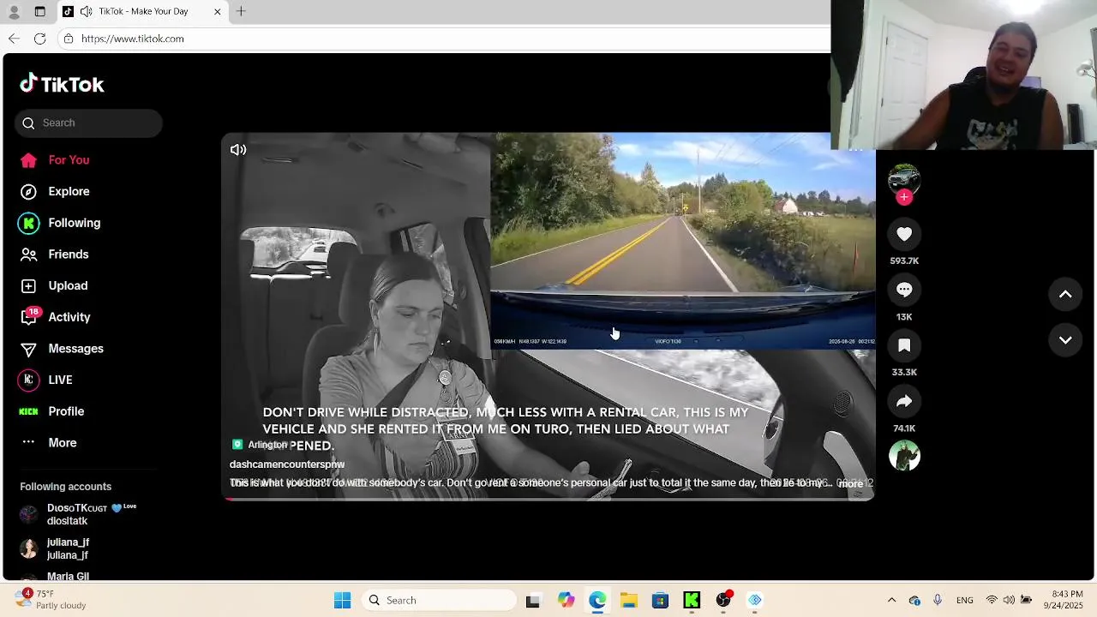1097x617 pixels.
Task: Open the creator's avatar profile
Action: 904,178
